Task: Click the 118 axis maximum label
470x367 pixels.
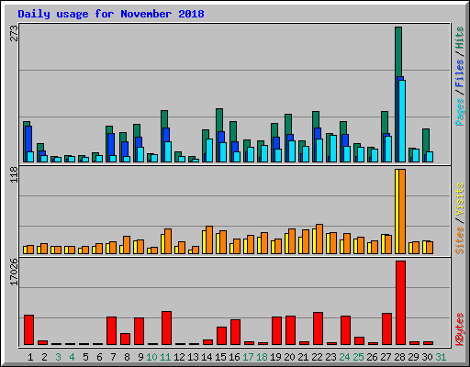Action: 14,175
